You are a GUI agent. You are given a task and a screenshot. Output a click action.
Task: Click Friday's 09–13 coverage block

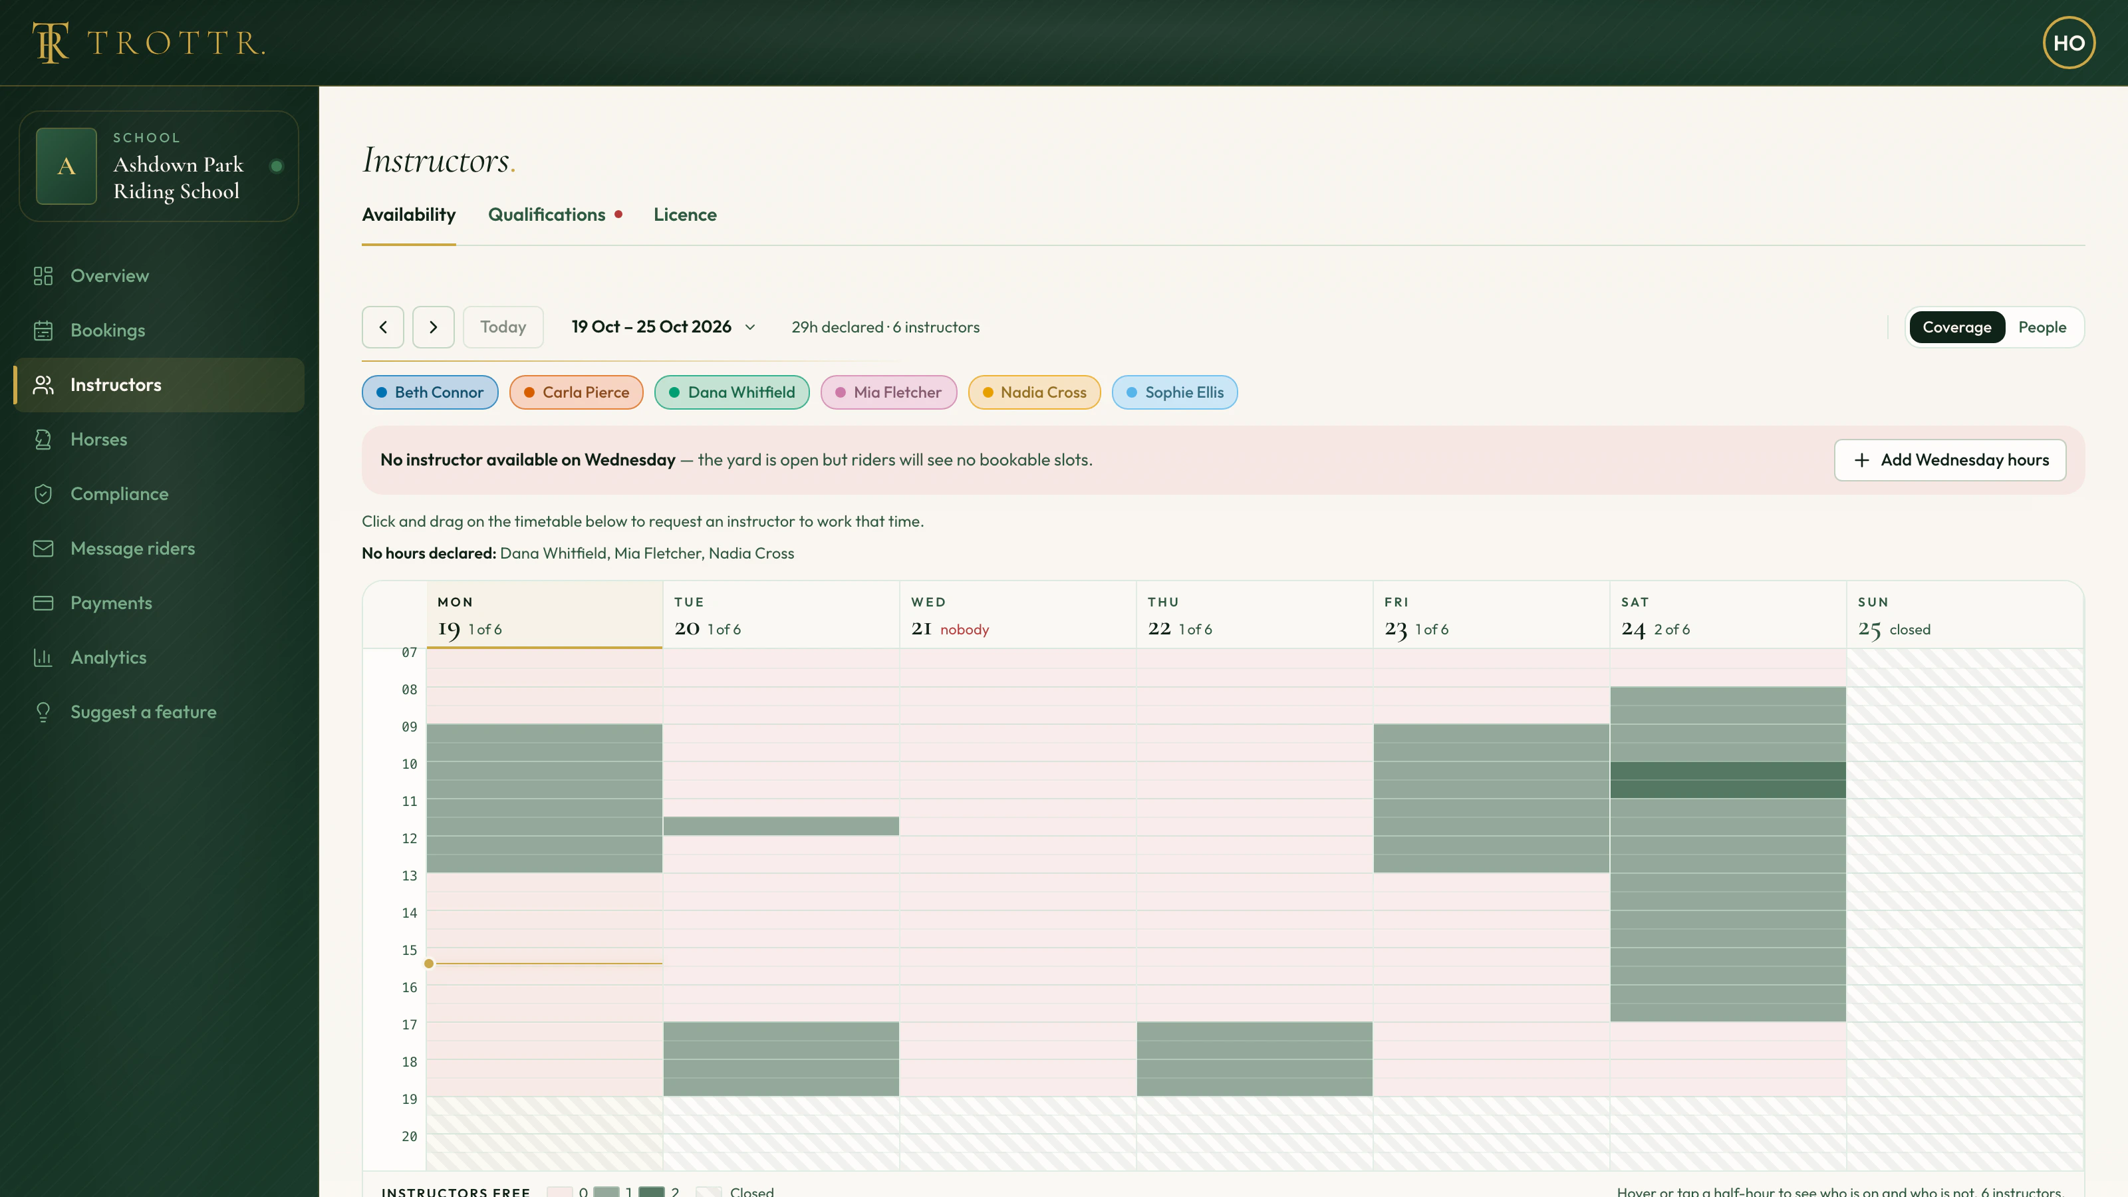(x=1491, y=798)
